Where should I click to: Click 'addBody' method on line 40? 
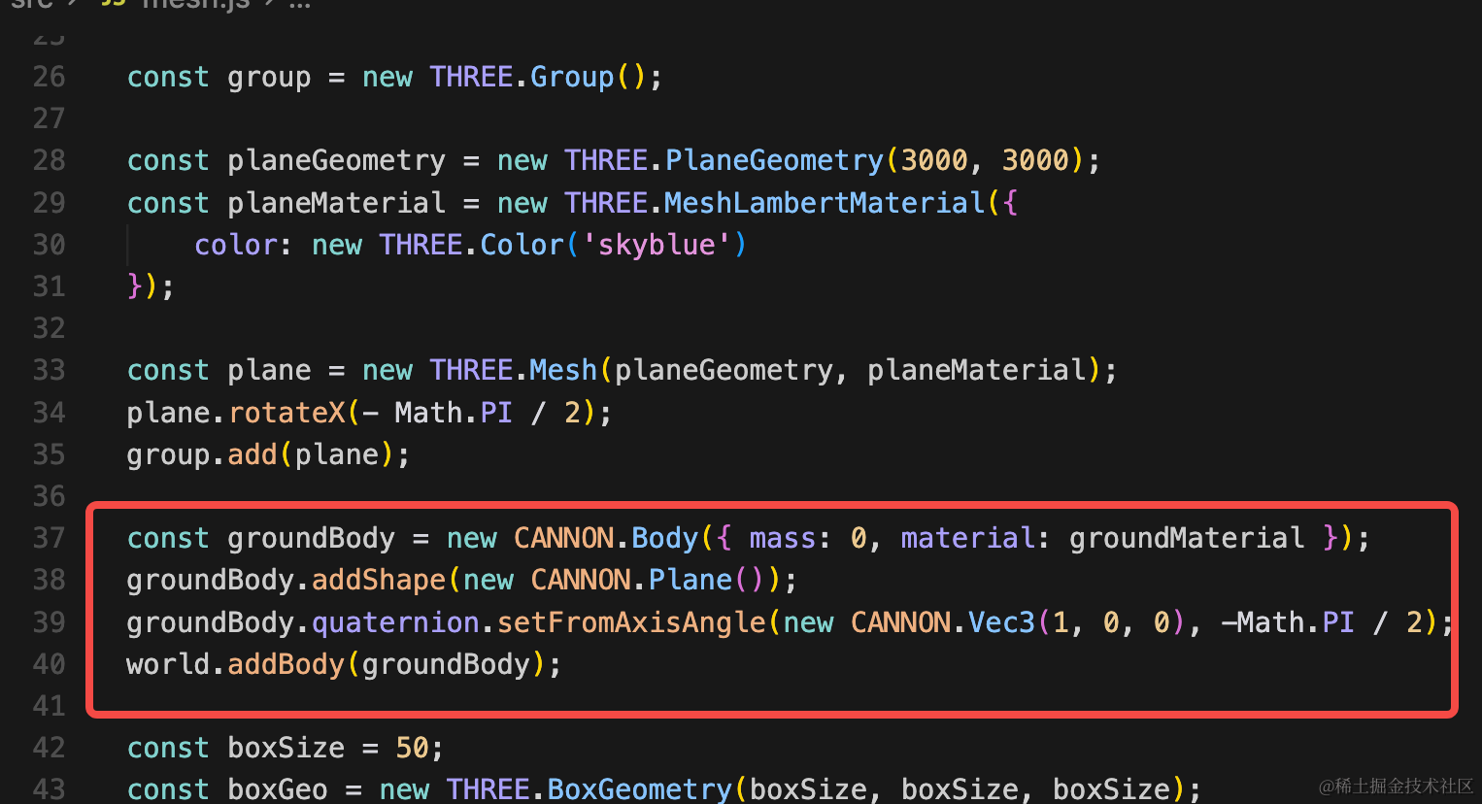286,664
